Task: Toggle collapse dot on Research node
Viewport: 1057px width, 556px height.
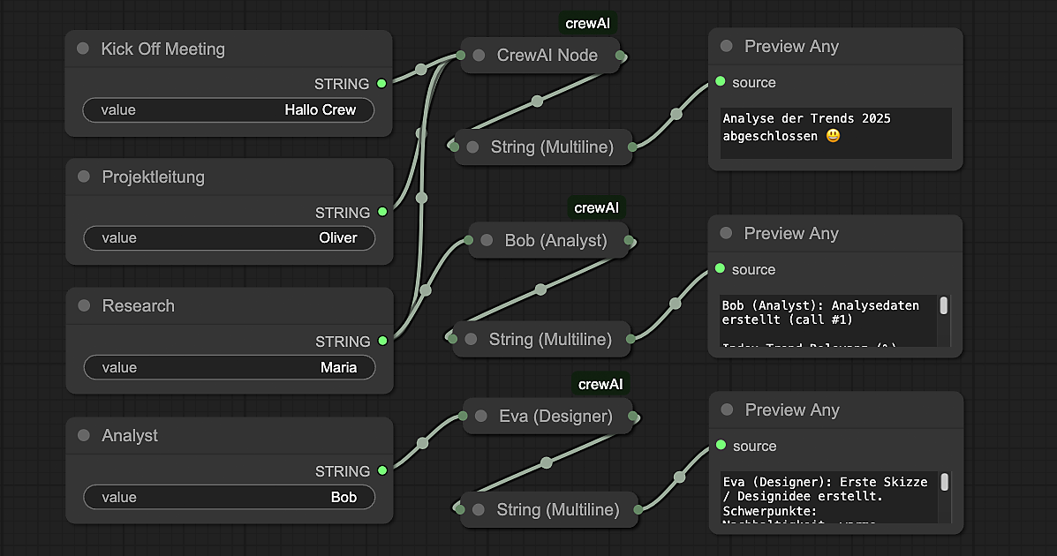Action: tap(84, 306)
